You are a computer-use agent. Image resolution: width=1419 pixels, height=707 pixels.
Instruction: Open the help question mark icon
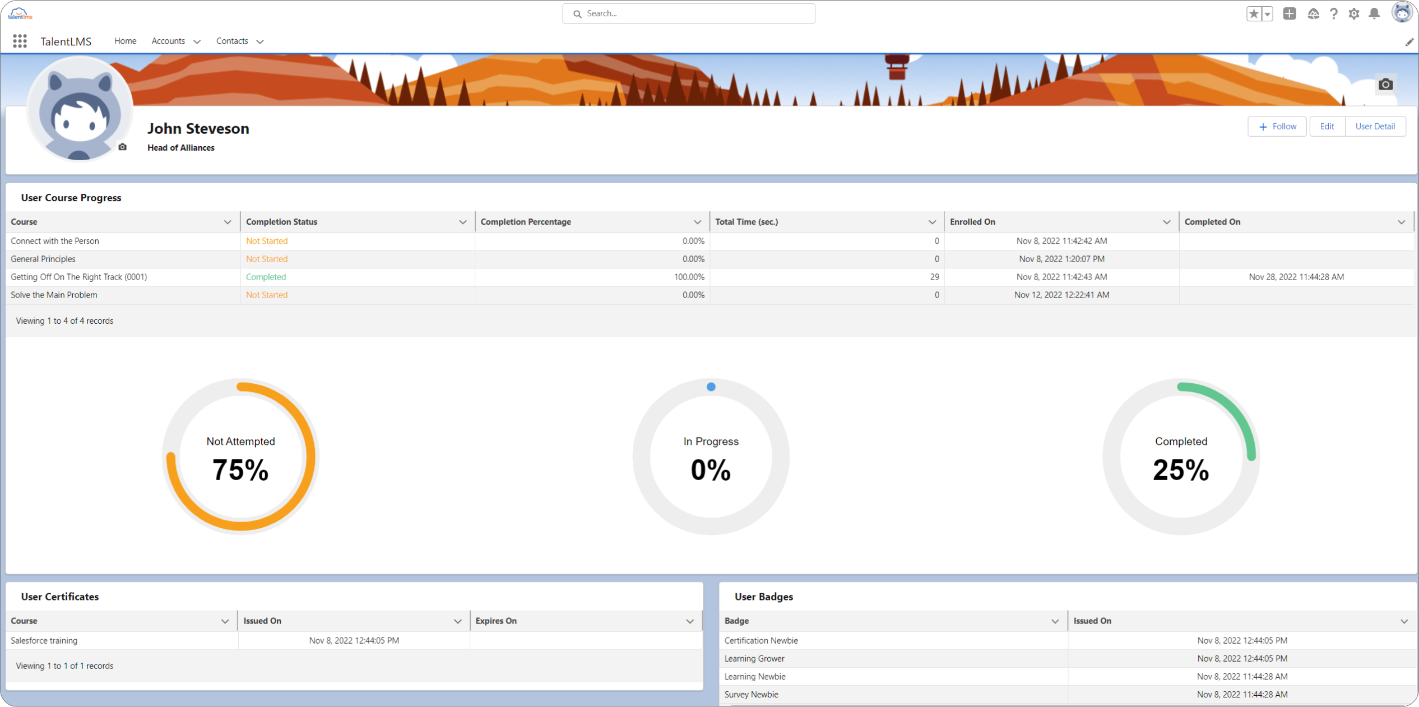pyautogui.click(x=1334, y=13)
